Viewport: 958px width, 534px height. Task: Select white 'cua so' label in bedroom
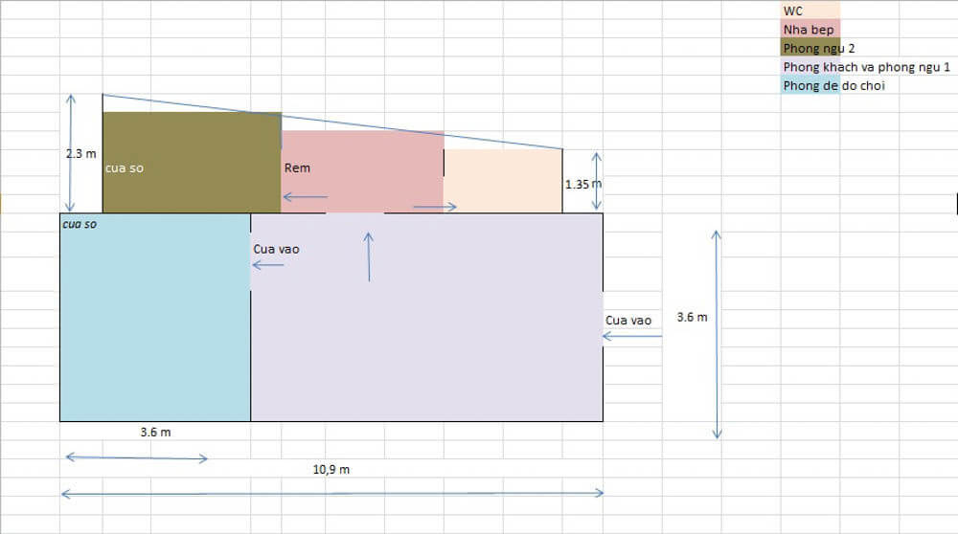124,167
